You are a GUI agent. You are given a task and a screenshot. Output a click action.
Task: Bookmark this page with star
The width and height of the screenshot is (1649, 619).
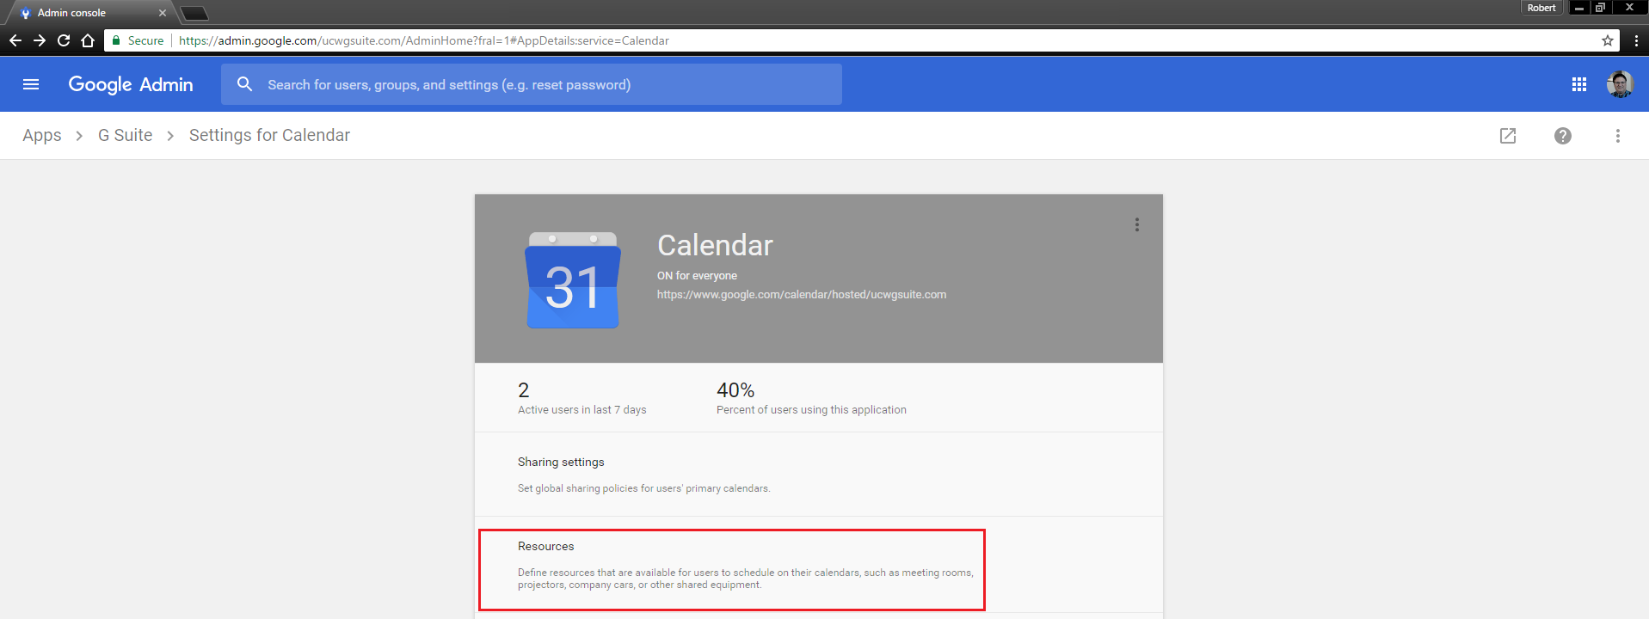(1608, 40)
